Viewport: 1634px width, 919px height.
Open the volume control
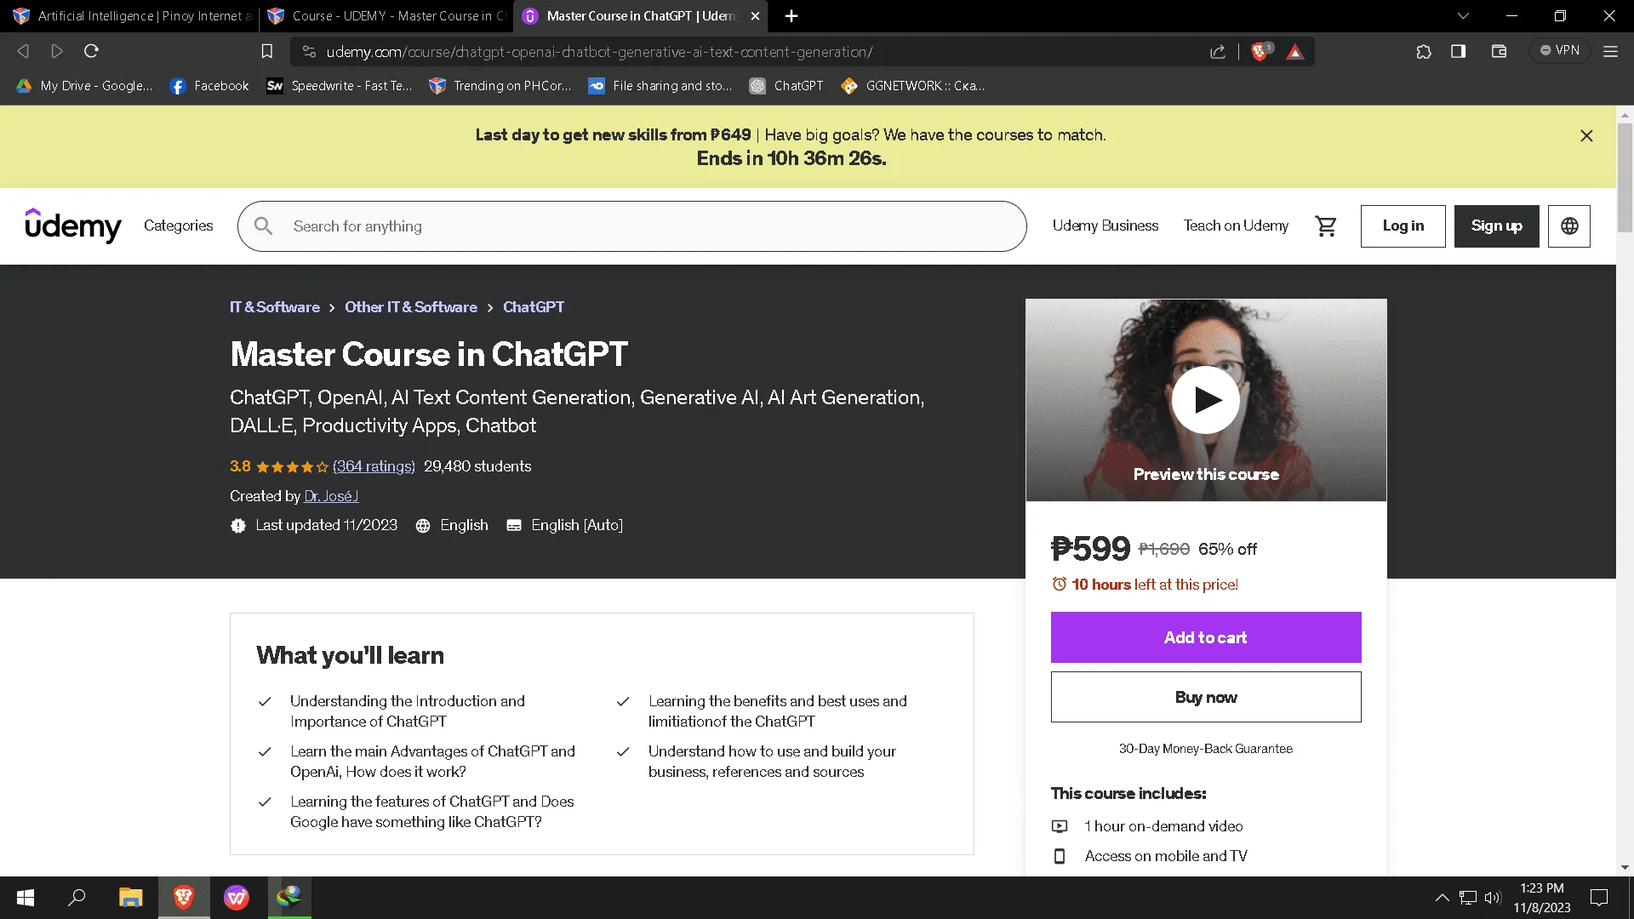pyautogui.click(x=1493, y=898)
